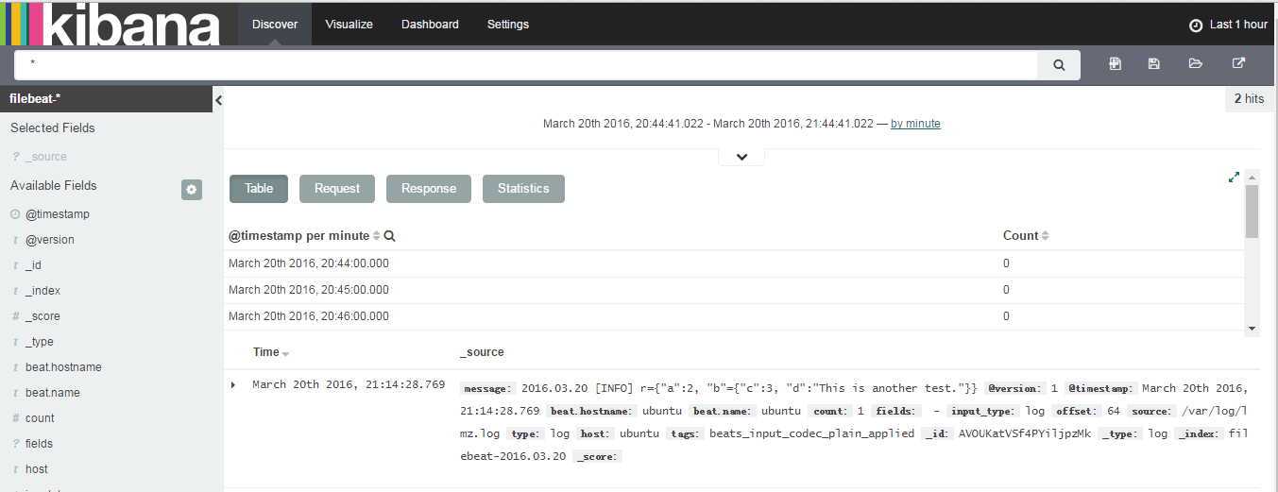Click the Selected Fields heading
1278x492 pixels.
[53, 128]
